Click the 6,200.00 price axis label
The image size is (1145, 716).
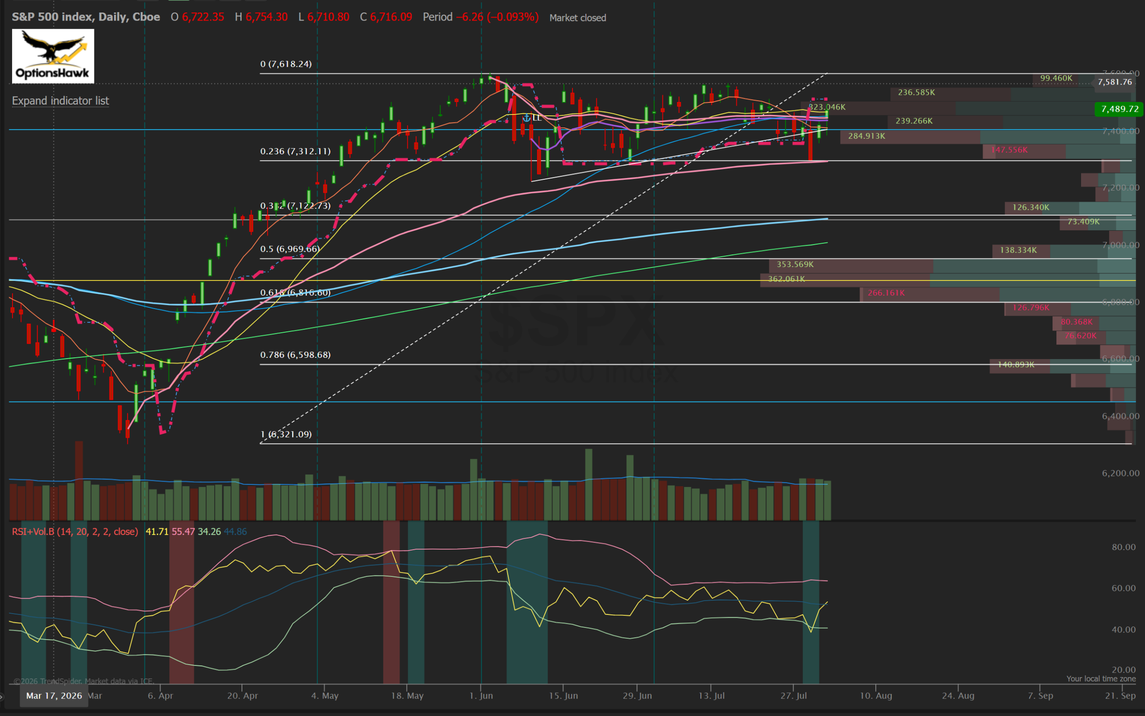[x=1120, y=473]
